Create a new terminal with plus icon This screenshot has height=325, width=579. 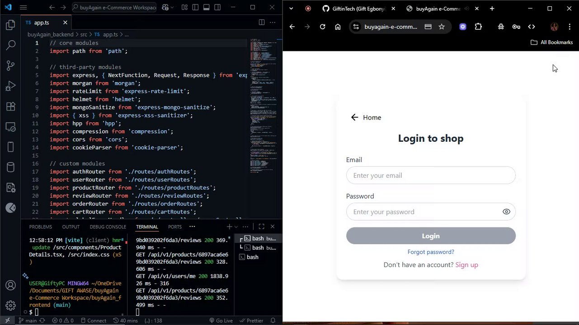coord(229,227)
